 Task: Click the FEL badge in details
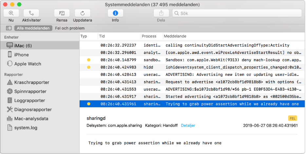tap(293, 118)
